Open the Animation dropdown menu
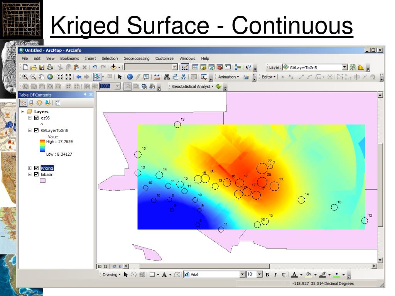 tap(228, 77)
